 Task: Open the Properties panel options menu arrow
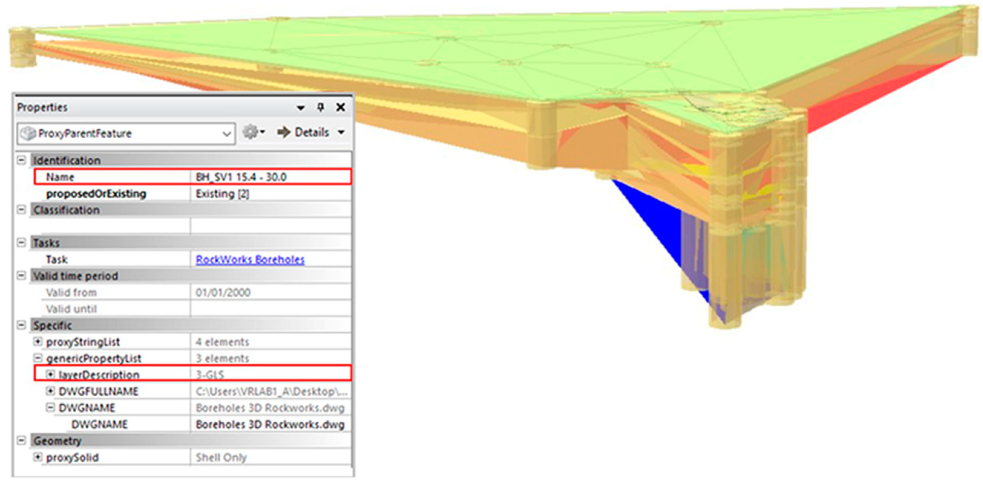pos(301,108)
